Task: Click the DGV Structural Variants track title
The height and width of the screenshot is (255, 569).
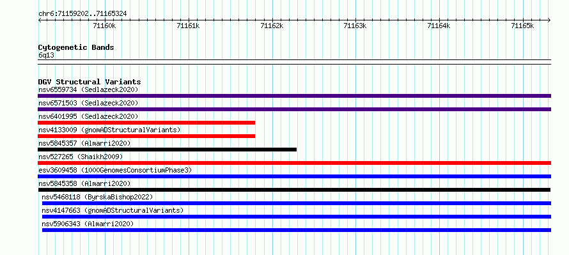Action: coord(90,82)
